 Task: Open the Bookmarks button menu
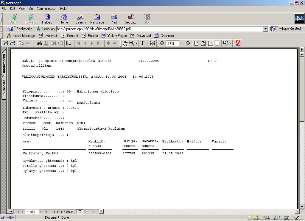19,29
